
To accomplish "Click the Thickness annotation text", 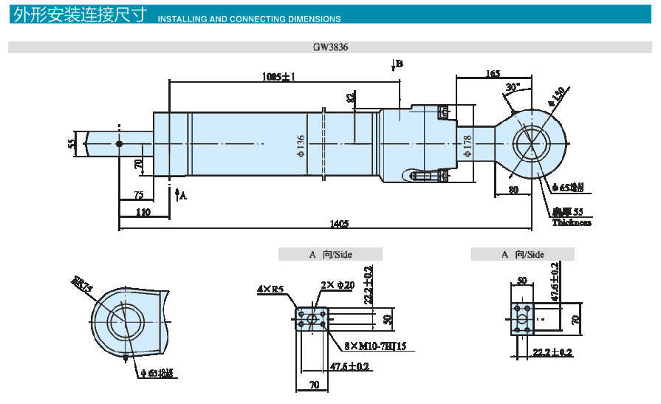I will [x=572, y=222].
